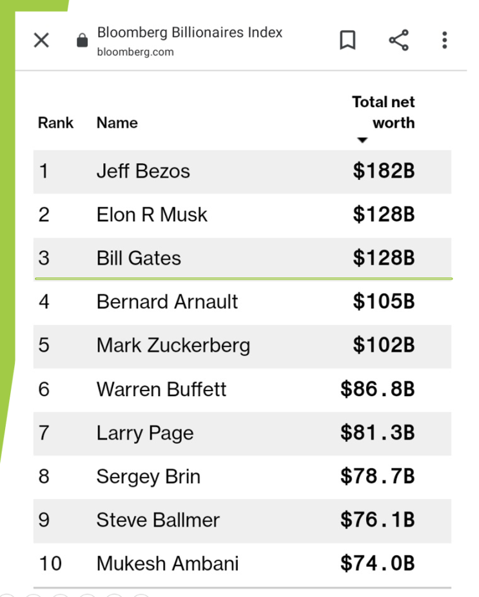
Task: Click the Total net worth column header
Action: click(x=383, y=112)
